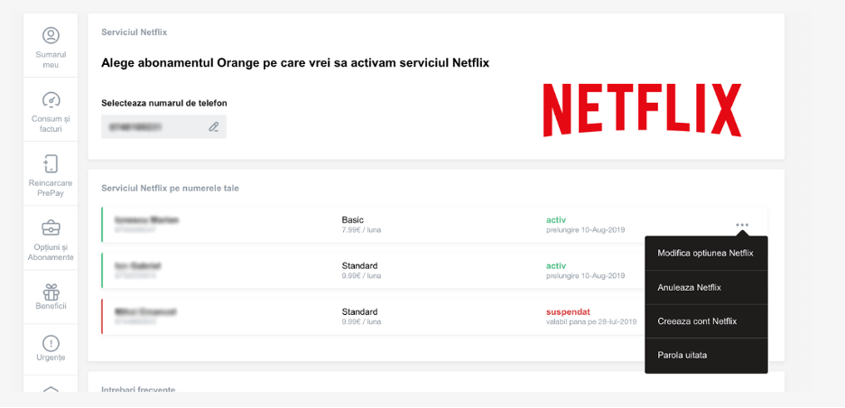Click Creeaza cont Netflix menu entry
Screen dimensions: 845x408
[697, 321]
